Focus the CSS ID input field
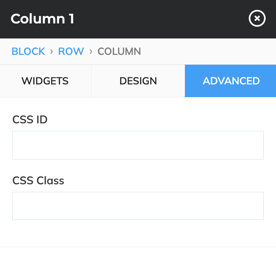 (138, 145)
